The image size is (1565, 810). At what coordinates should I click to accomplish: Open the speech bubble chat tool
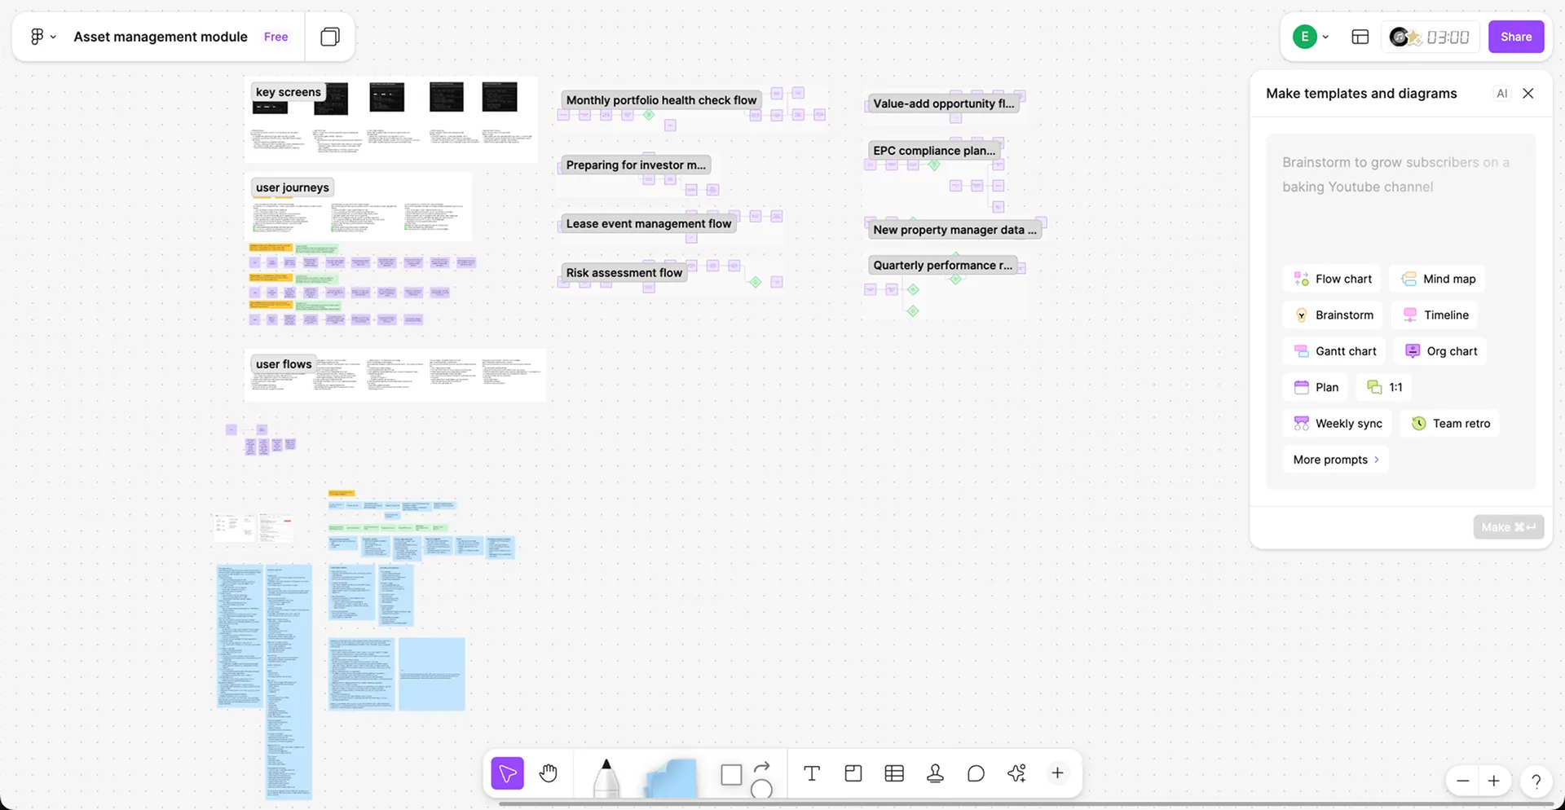tap(976, 773)
